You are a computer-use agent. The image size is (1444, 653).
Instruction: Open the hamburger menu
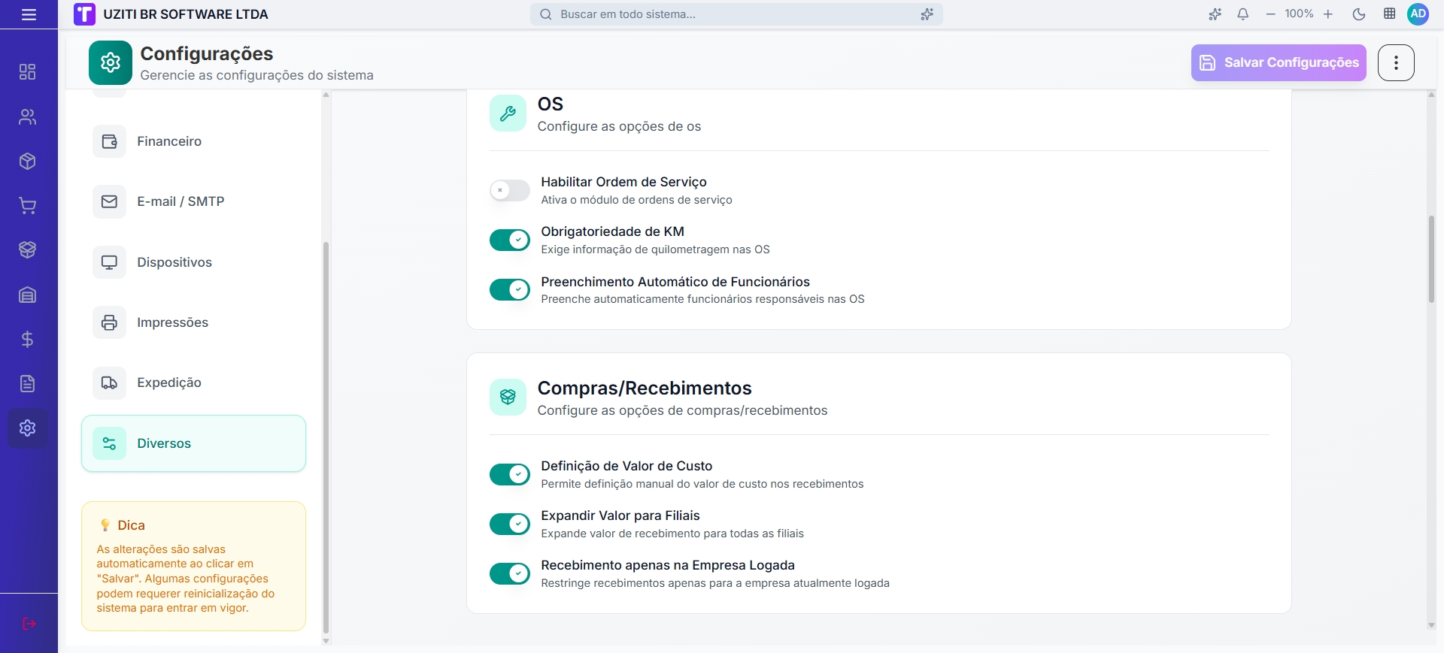[29, 14]
